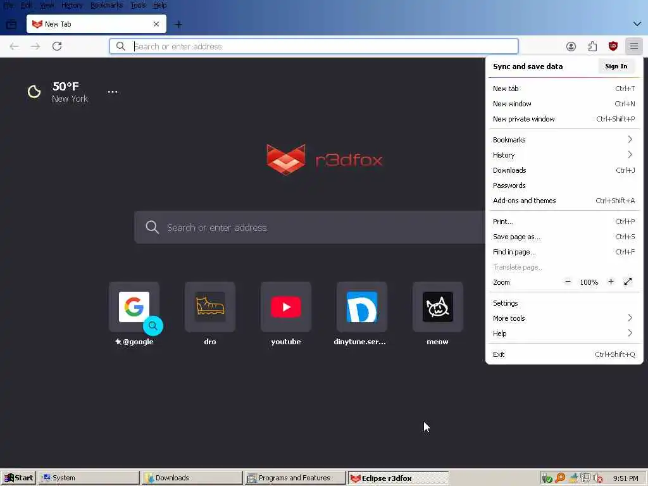Open Passwords from the menu
Image resolution: width=648 pixels, height=486 pixels.
564,185
